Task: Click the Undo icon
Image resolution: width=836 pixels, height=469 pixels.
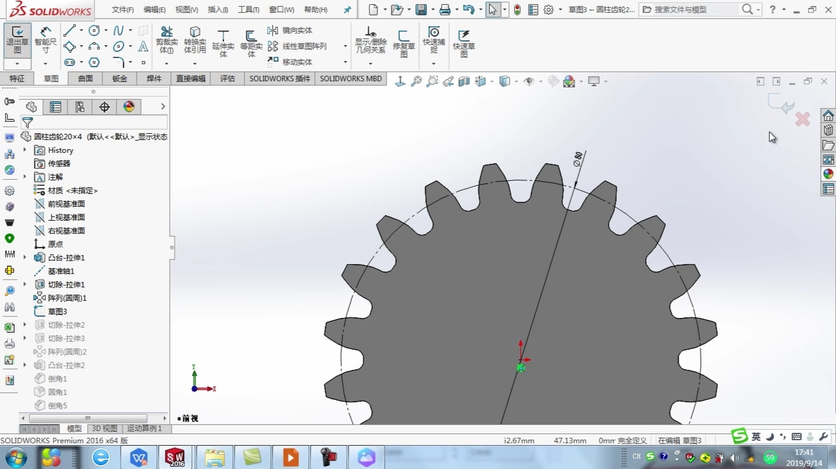Action: tap(469, 10)
